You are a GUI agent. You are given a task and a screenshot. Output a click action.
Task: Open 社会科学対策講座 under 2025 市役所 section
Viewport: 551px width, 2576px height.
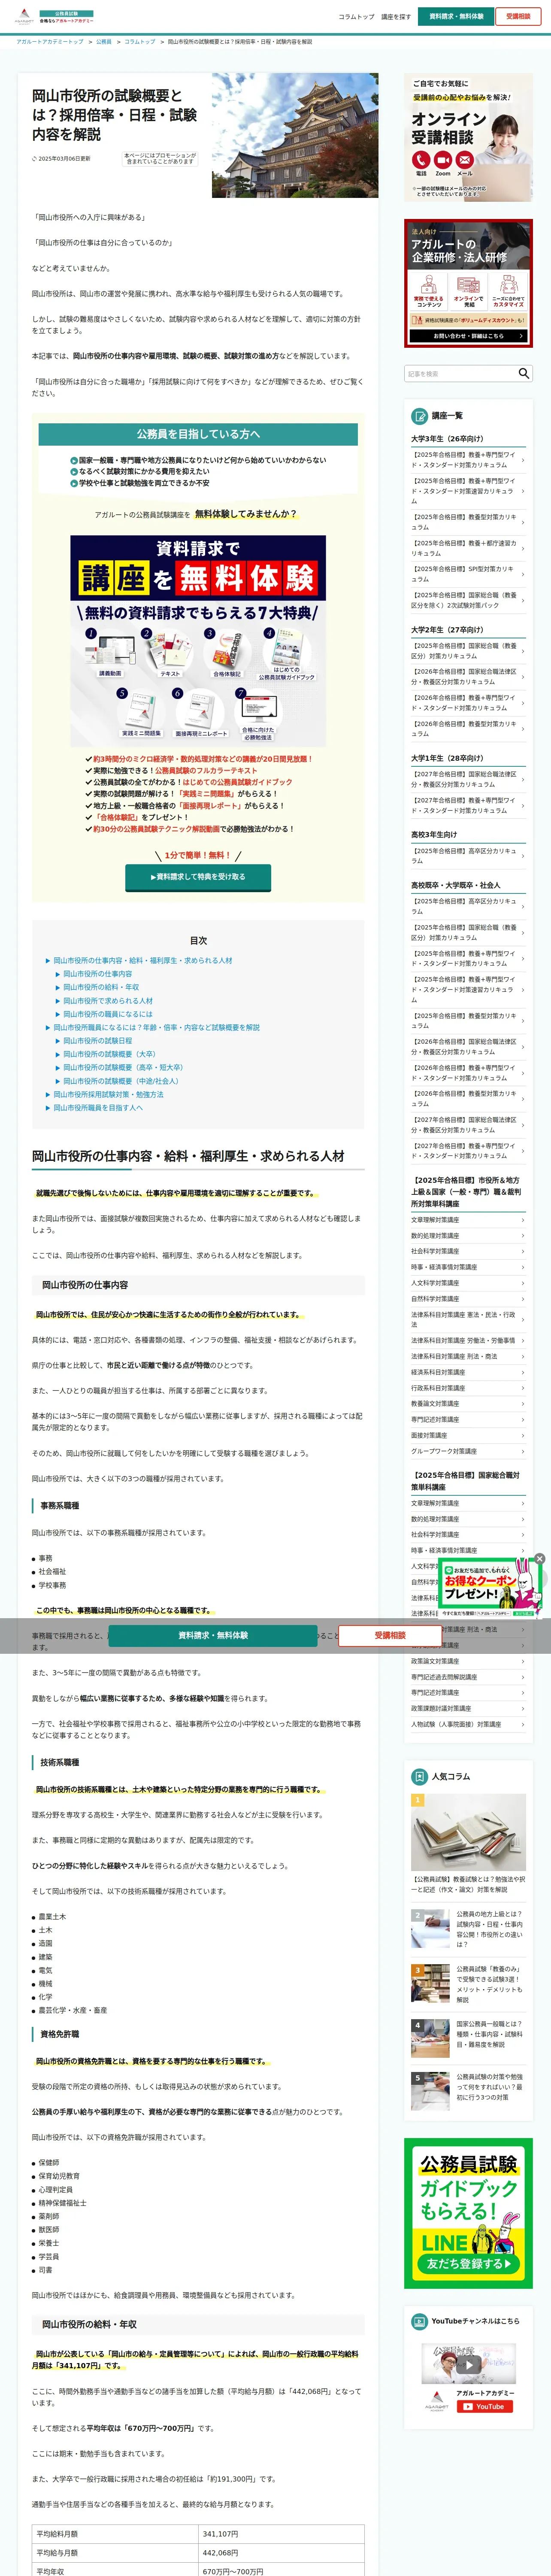point(468,1251)
